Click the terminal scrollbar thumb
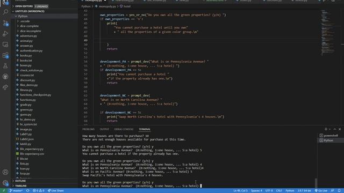The image size is (344, 193). pyautogui.click(x=316, y=183)
